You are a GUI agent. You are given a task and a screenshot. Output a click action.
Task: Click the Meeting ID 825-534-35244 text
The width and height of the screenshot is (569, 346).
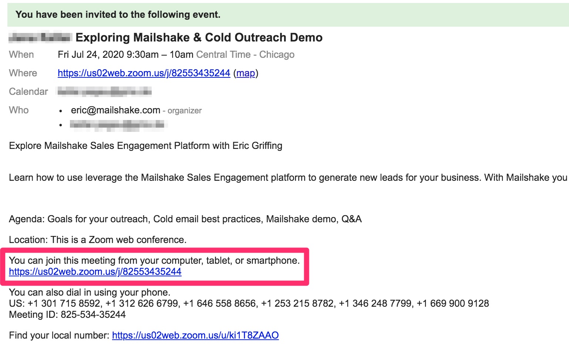(67, 315)
